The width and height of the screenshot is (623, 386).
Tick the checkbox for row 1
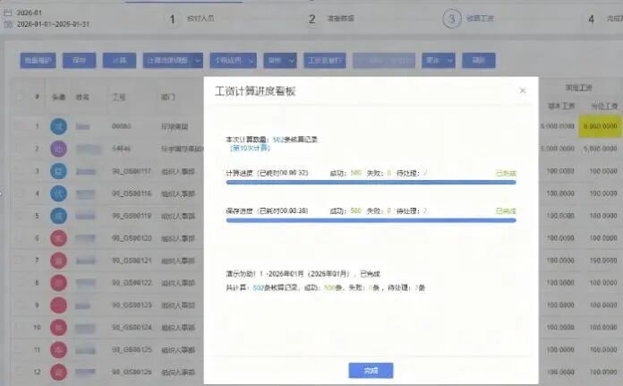click(19, 126)
